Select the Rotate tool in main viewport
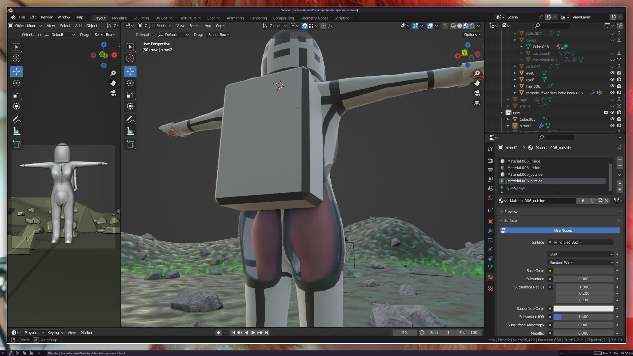Image resolution: width=633 pixels, height=356 pixels. tap(130, 83)
